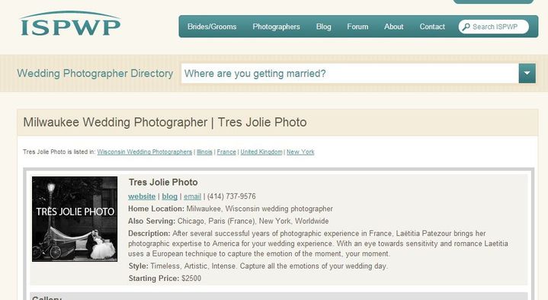Open the Contact page

click(432, 27)
